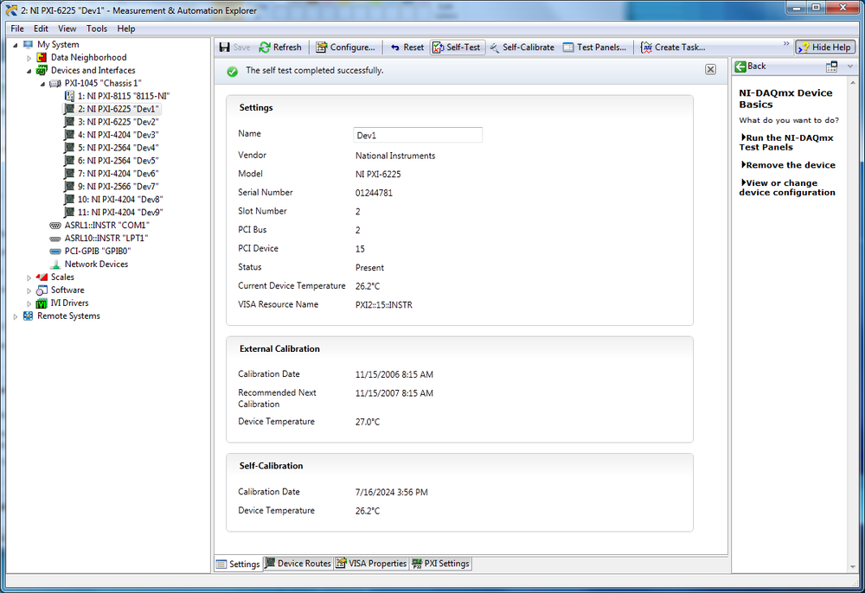Click the Reset device button

click(407, 48)
